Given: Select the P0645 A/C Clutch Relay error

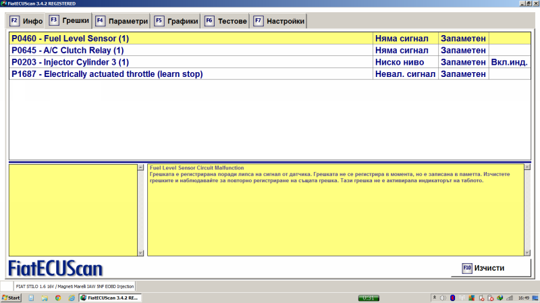Looking at the screenshot, I should (x=189, y=51).
